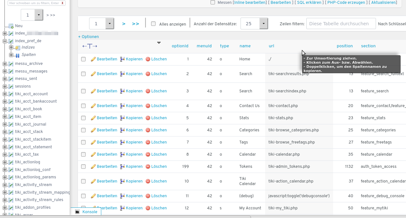Tick the checkbox for Contact Us row
The width and height of the screenshot is (406, 218).
pyautogui.click(x=83, y=106)
